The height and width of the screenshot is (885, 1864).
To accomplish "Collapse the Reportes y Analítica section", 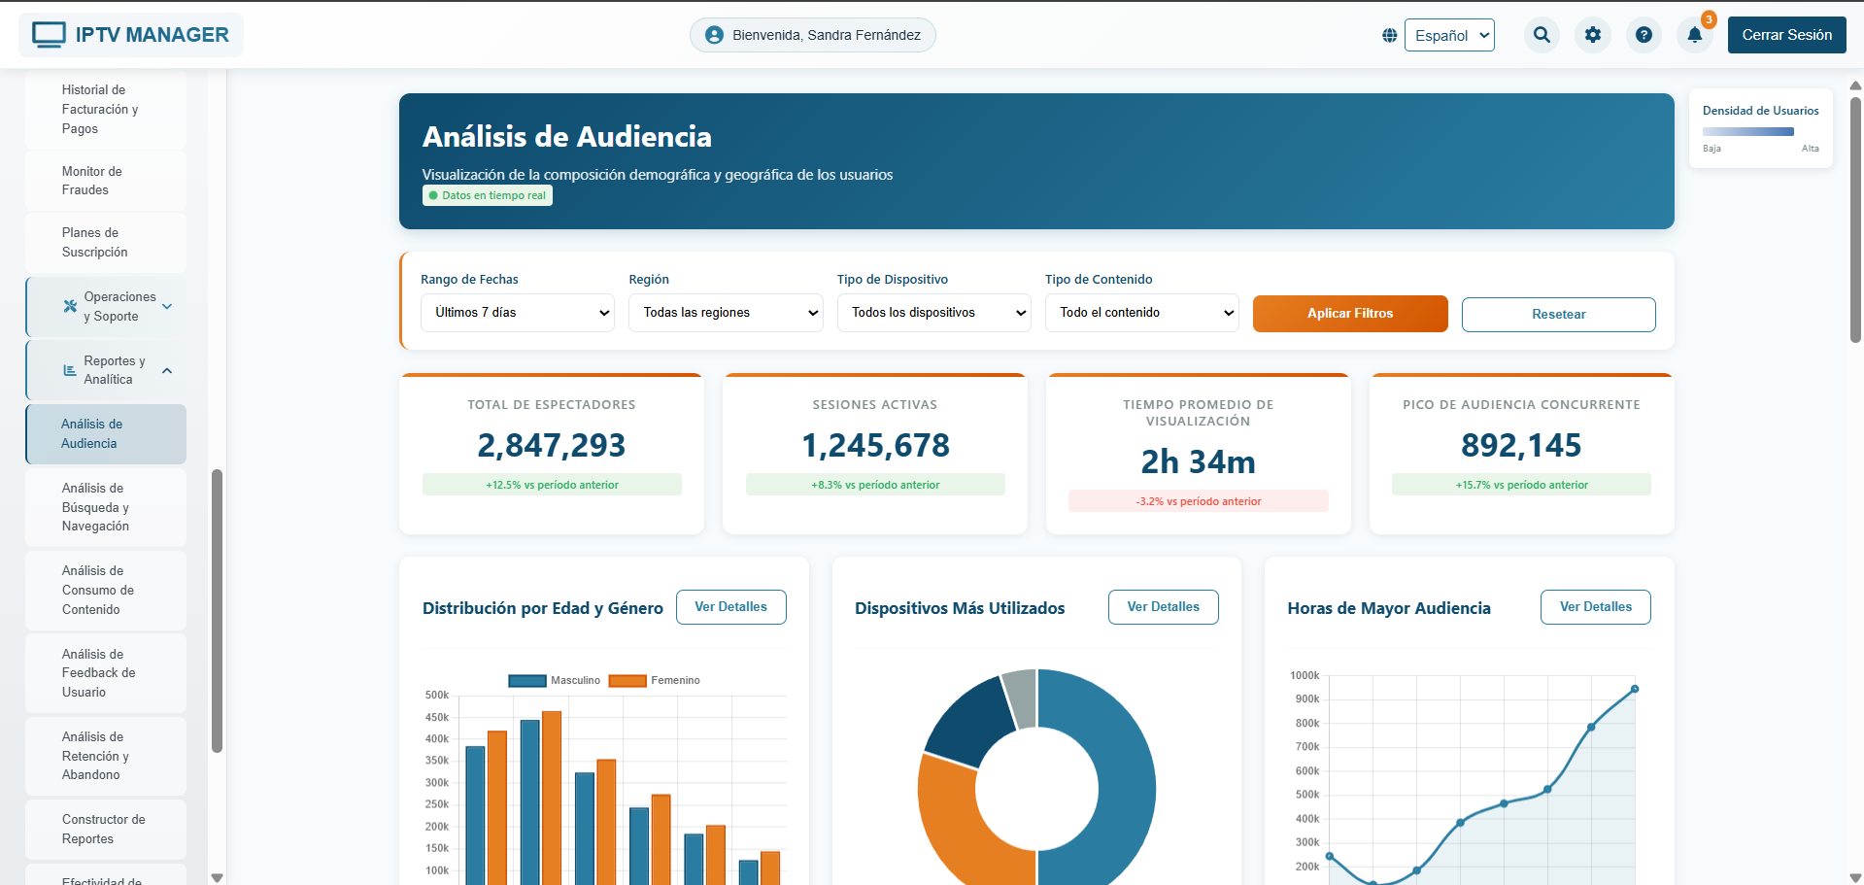I will (166, 370).
